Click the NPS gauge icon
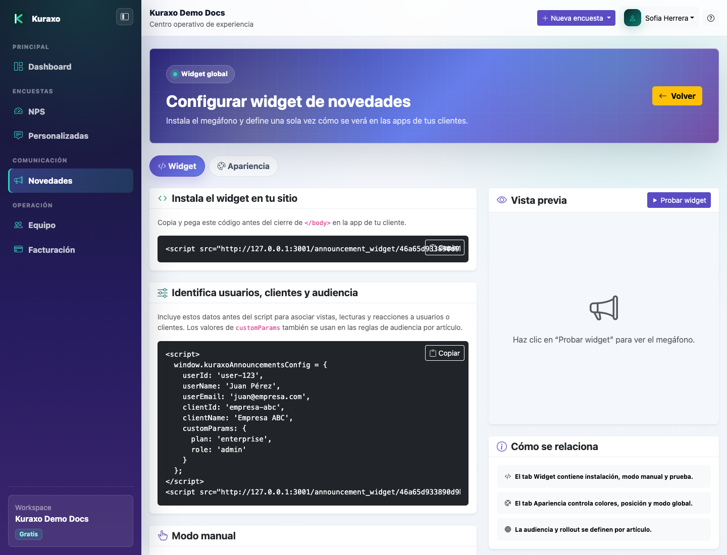Viewport: 727px width, 555px height. [19, 111]
